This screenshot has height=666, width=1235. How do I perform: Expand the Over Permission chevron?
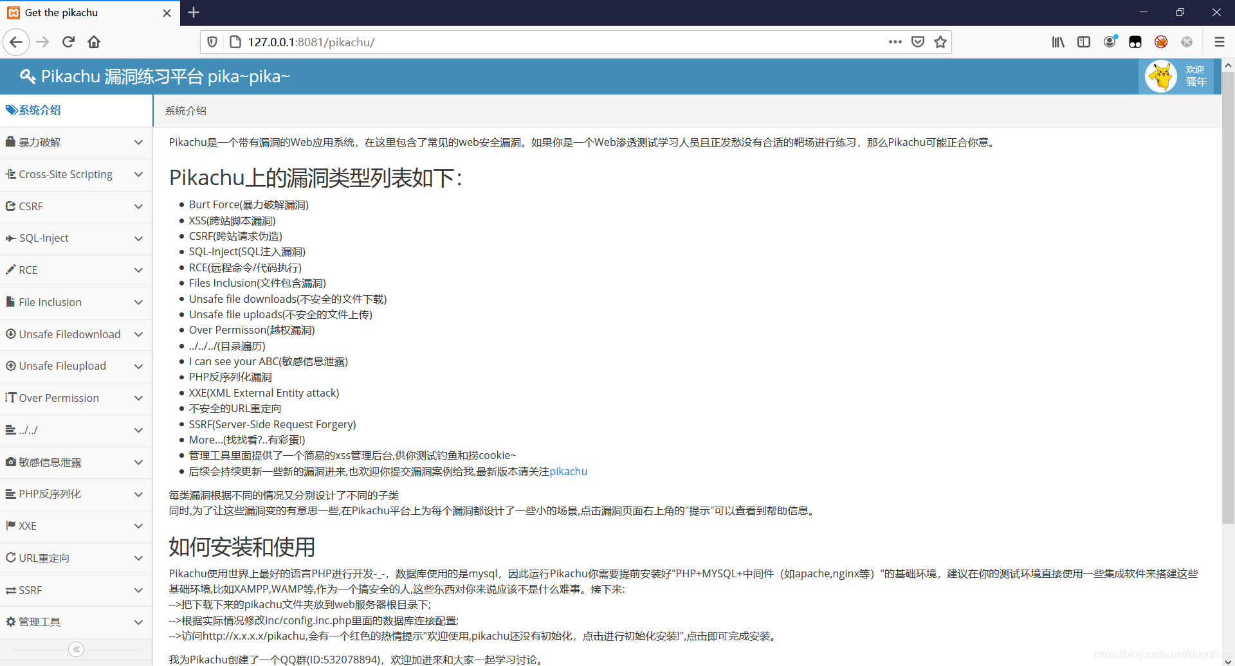click(138, 398)
